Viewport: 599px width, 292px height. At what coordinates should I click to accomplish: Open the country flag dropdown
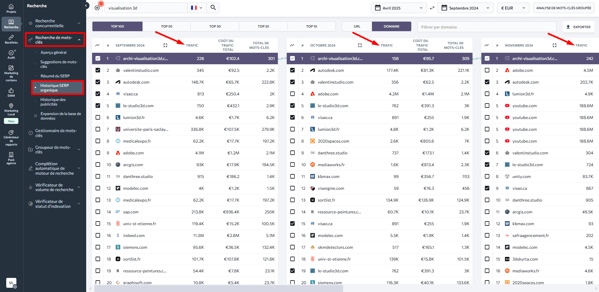(197, 8)
